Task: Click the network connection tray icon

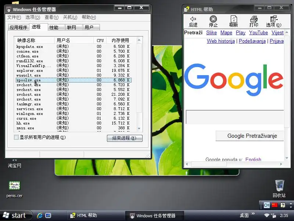Action: 273,215
